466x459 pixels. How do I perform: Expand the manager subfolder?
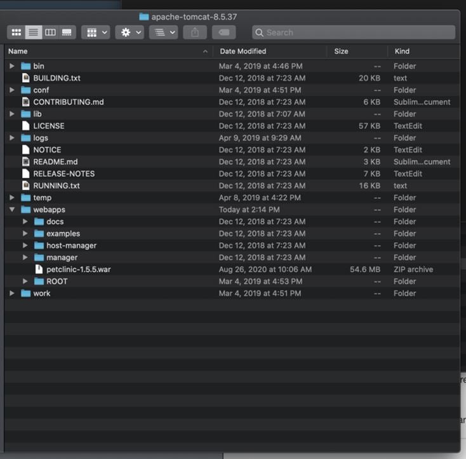(25, 257)
